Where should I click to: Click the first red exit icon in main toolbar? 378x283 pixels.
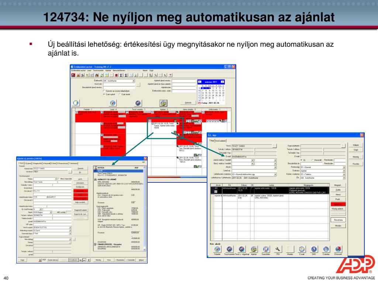[73, 75]
